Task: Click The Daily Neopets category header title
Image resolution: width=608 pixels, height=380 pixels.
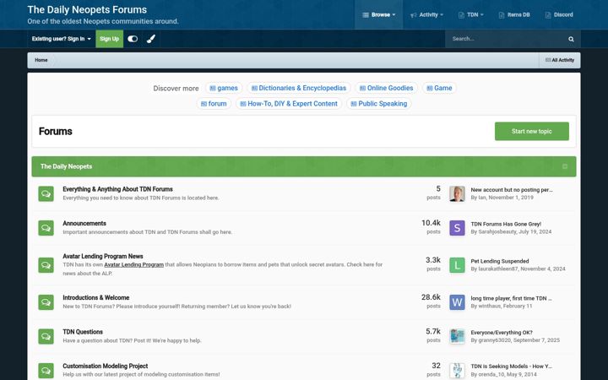Action: point(67,166)
